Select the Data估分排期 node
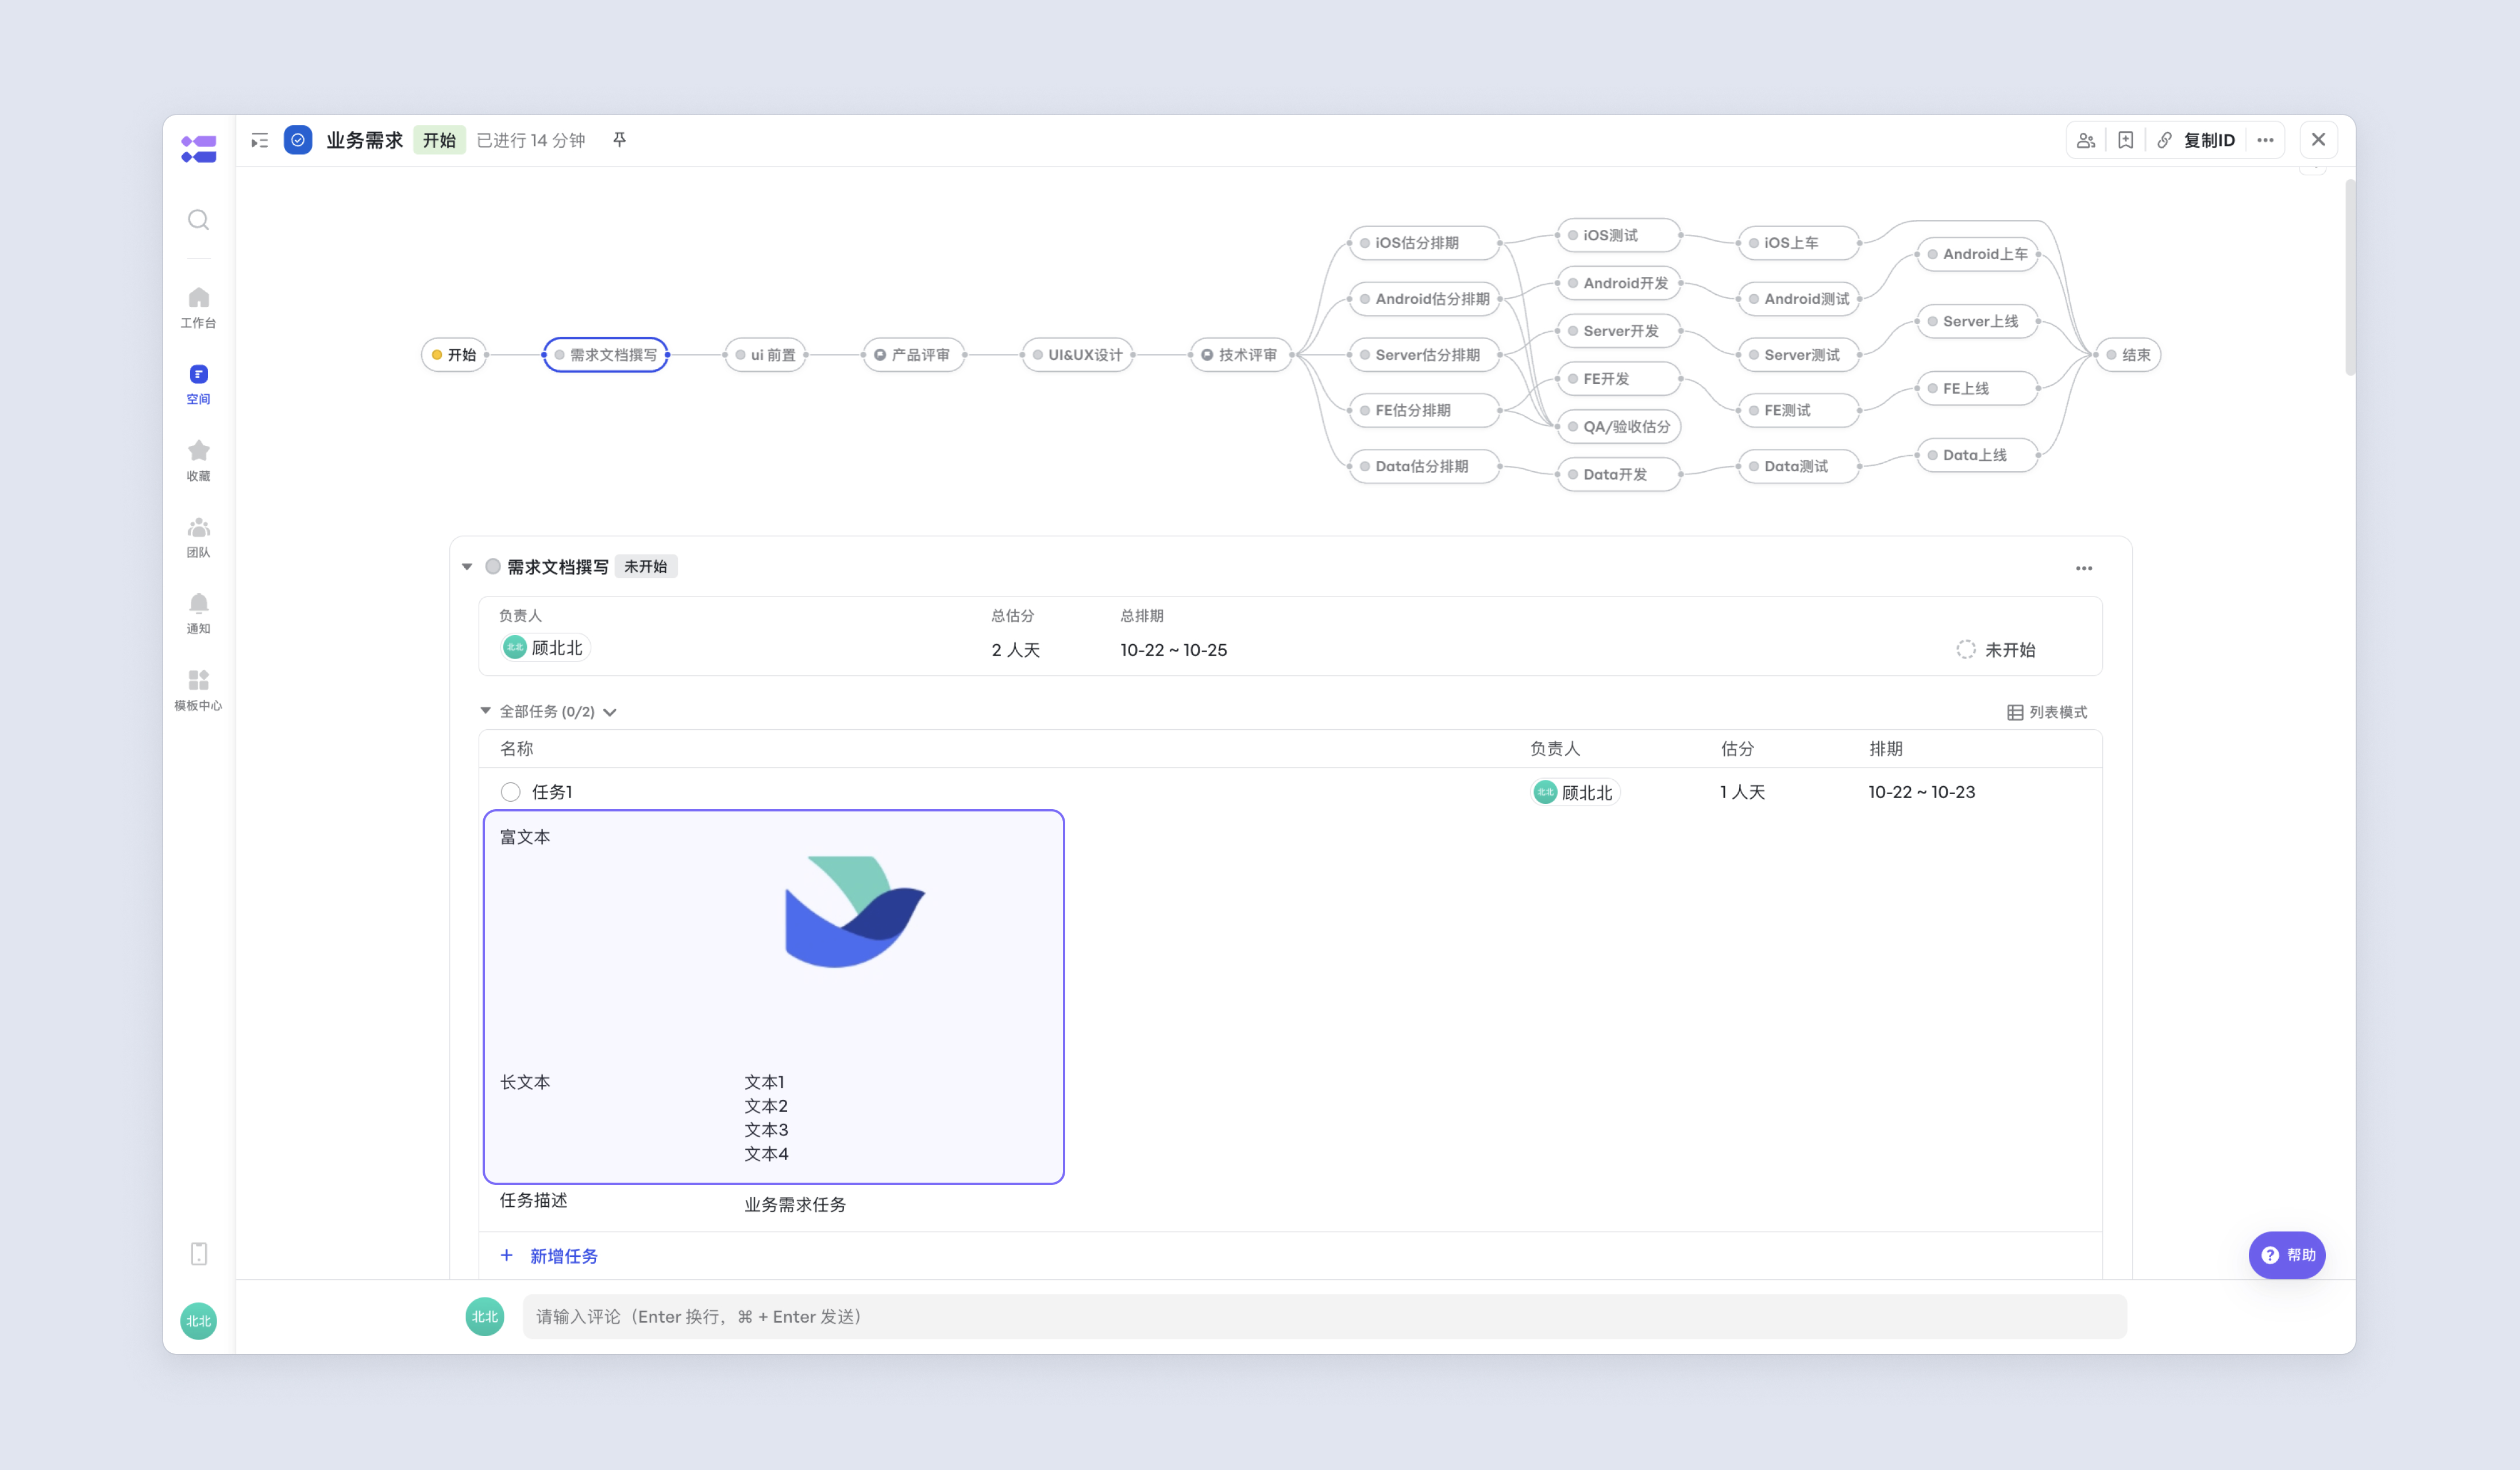This screenshot has height=1470, width=2520. (1424, 466)
